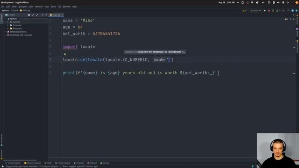Image resolution: width=299 pixels, height=168 pixels.
Task: Click the suggested plugin status bar notification
Action: 52,166
